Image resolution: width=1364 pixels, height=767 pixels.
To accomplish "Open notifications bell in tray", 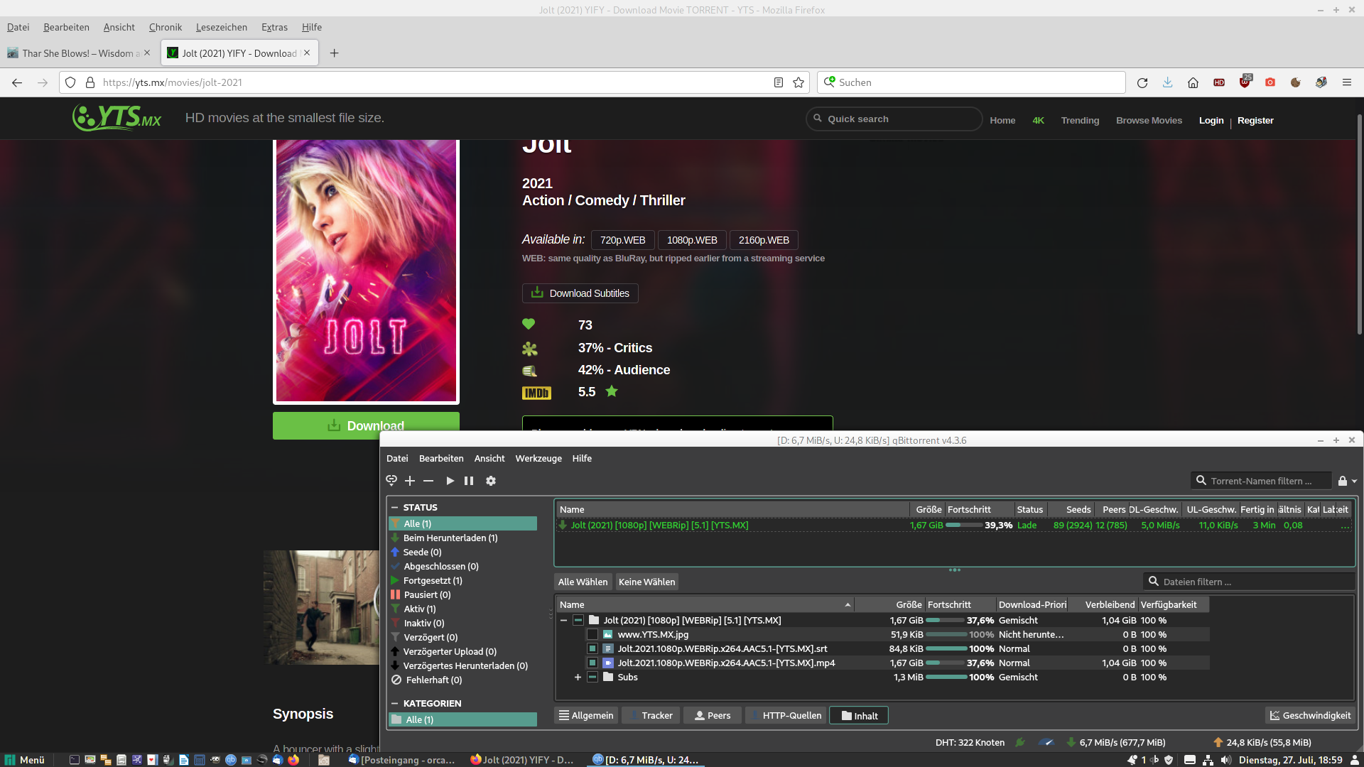I will click(x=1132, y=759).
